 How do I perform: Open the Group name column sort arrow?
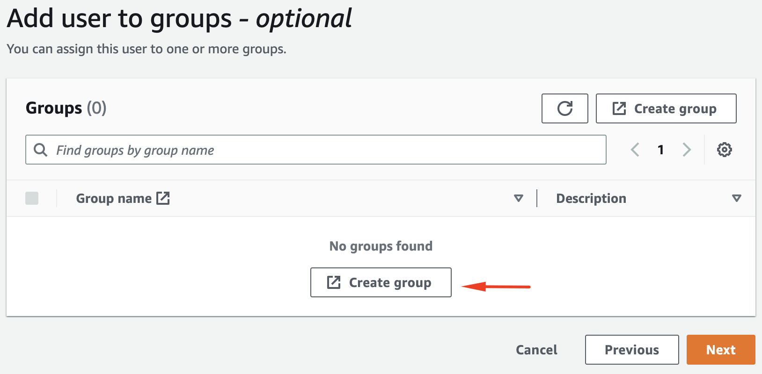click(x=518, y=198)
